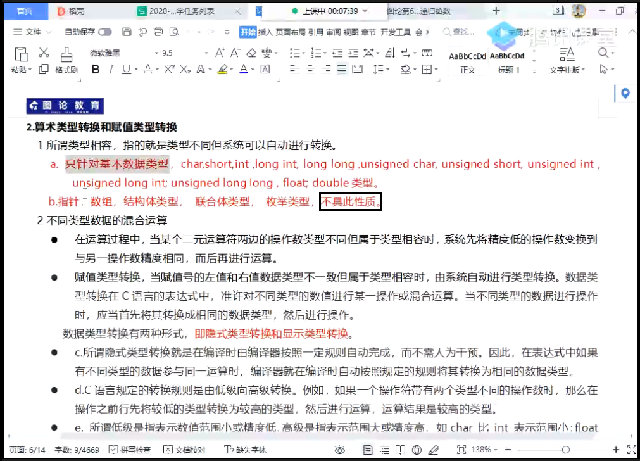Click the location pin icon on right sidebar

coord(625,94)
